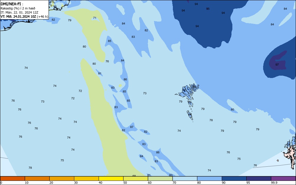Click the humidity value '97' on the map

click(x=277, y=65)
